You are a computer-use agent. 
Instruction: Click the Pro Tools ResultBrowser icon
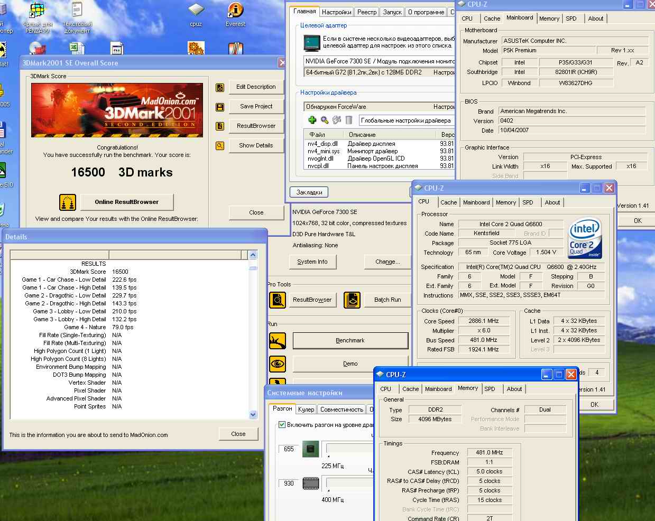click(x=278, y=300)
